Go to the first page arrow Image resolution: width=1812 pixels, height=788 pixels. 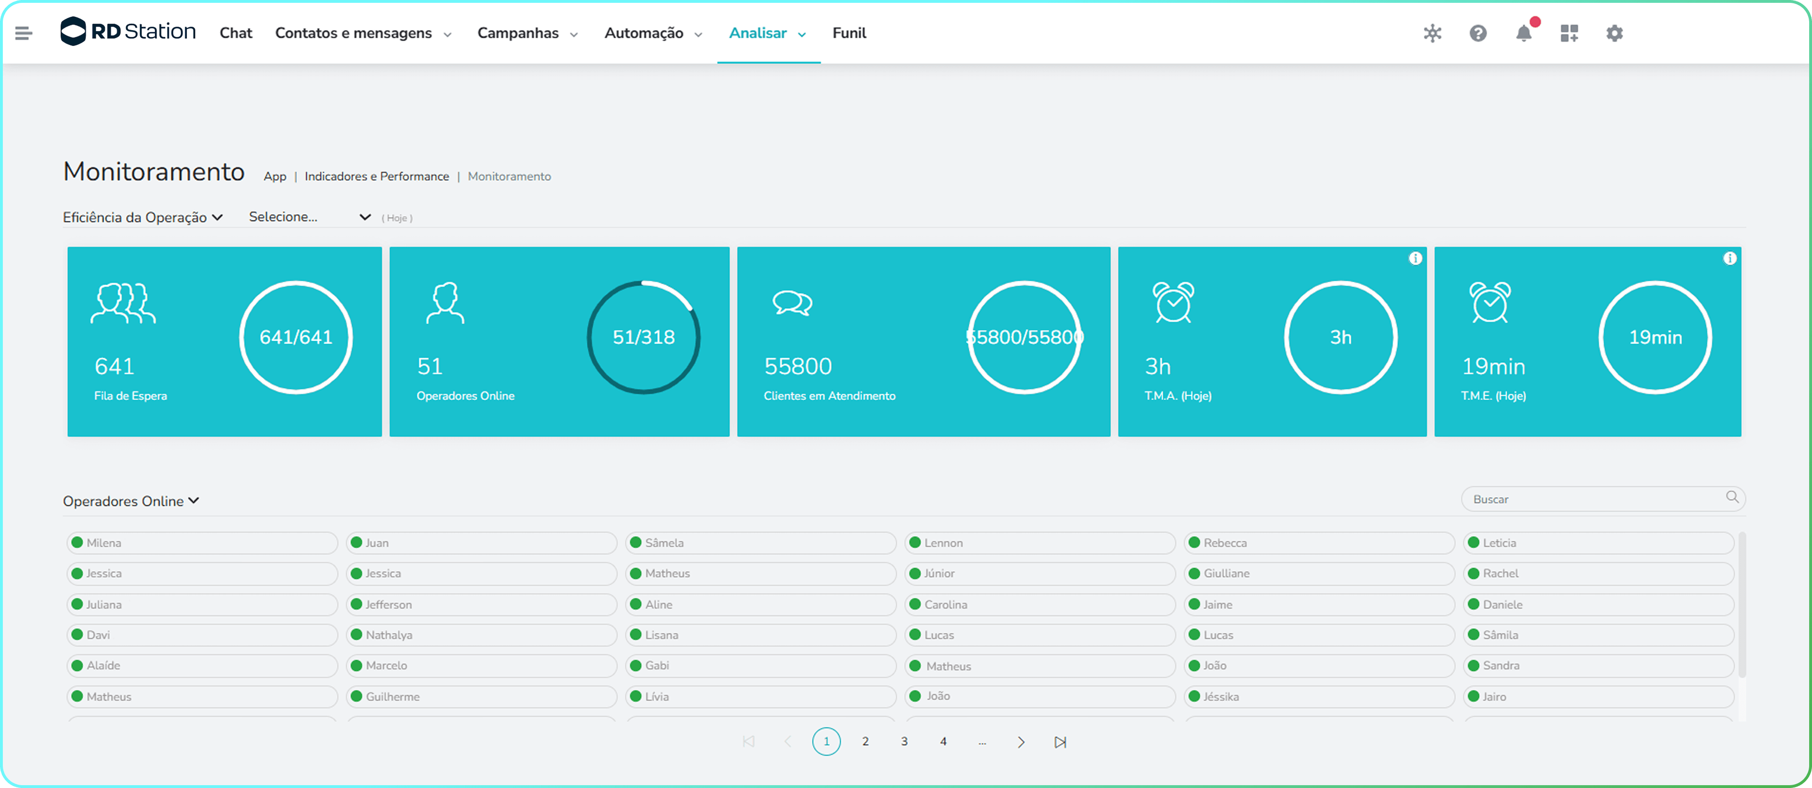(748, 742)
